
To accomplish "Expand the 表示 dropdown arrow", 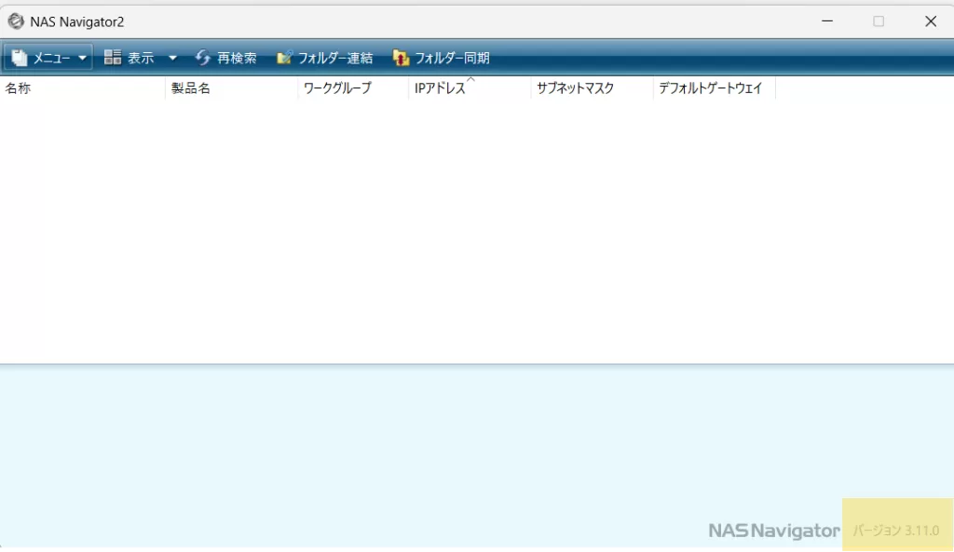I will point(172,57).
